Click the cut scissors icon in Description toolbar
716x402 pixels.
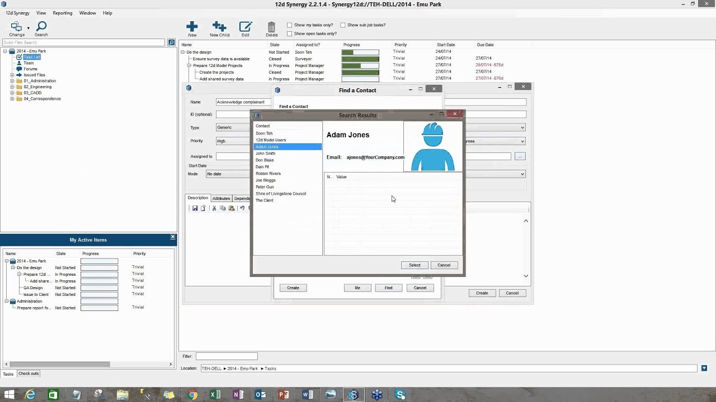coord(214,208)
